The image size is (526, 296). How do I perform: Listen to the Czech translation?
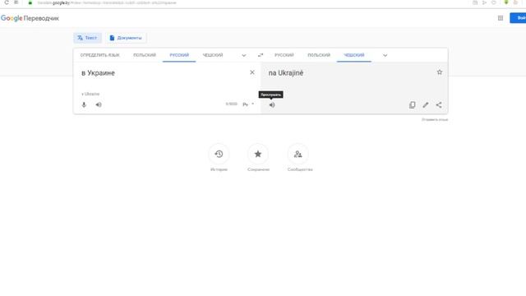click(272, 105)
